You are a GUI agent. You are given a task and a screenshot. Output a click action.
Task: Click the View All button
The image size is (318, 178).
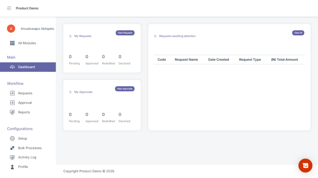click(x=298, y=33)
